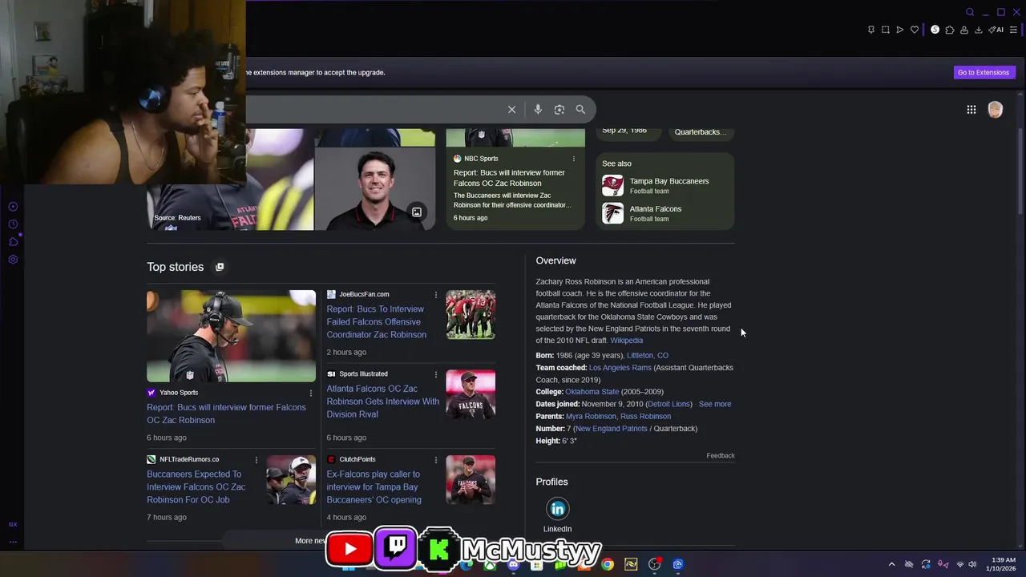Follow the Wikipedia source link
Image resolution: width=1026 pixels, height=577 pixels.
(x=627, y=341)
